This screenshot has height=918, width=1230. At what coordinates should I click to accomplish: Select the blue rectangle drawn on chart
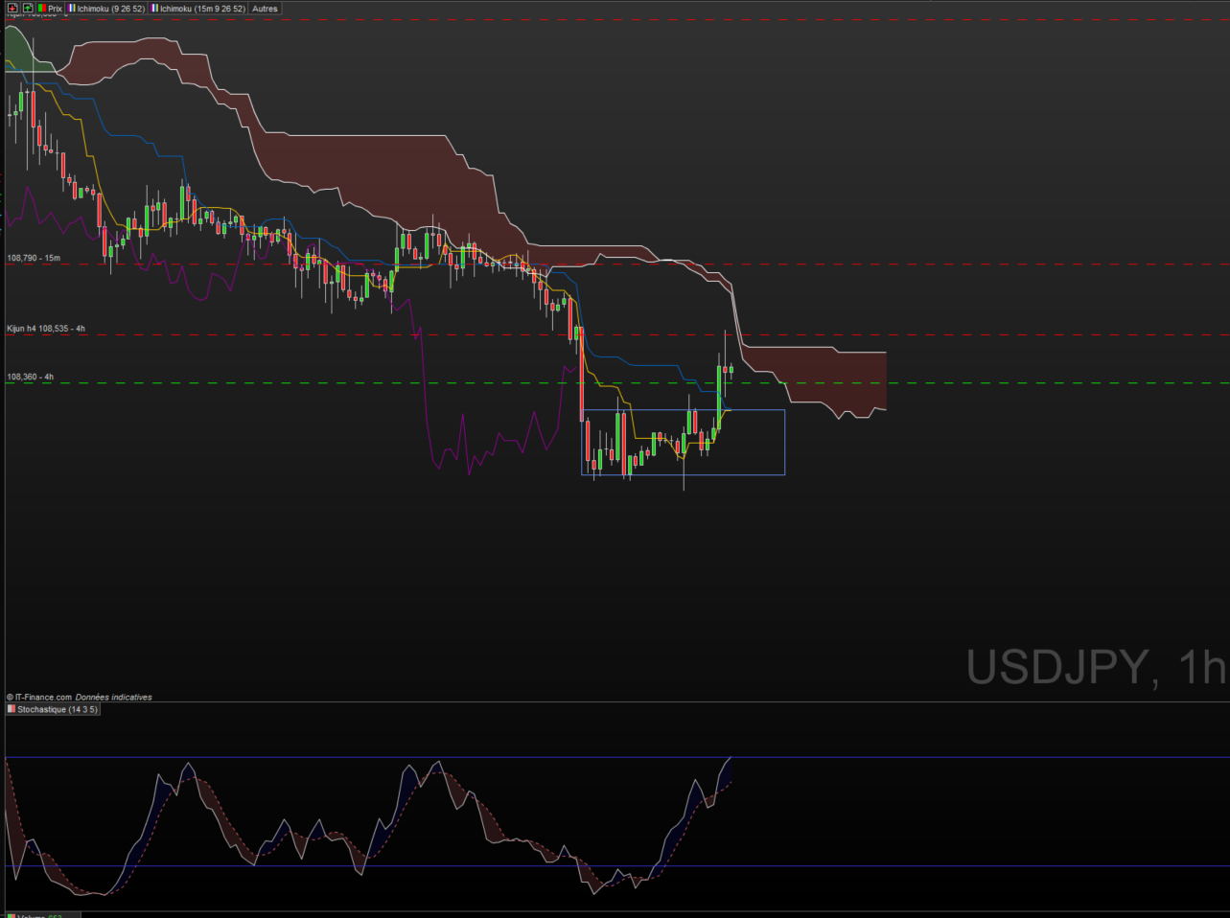click(784, 443)
